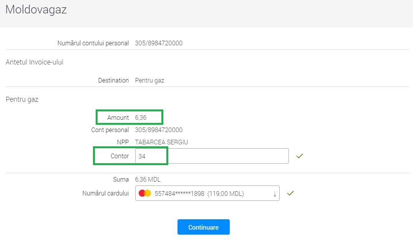This screenshot has height=240, width=413.
Task: Click the NPP label
Action: tap(123, 142)
